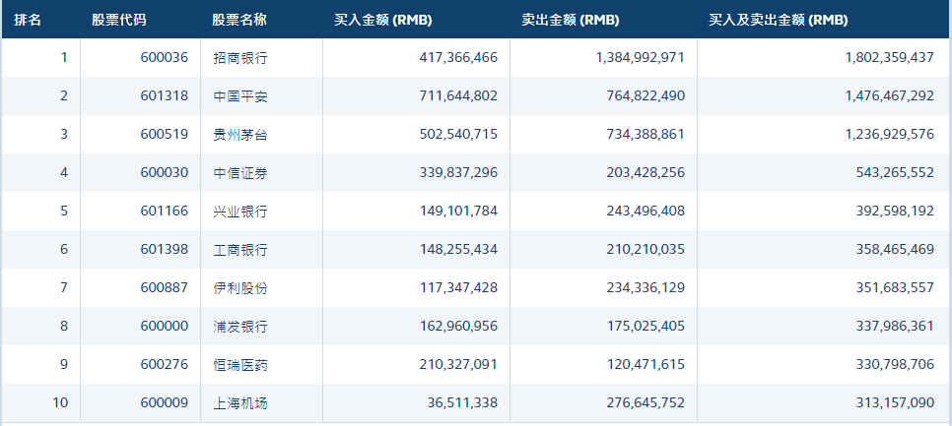Screen dimensions: 952x426
Task: Click total amount 392,598,192
Action: click(x=895, y=211)
